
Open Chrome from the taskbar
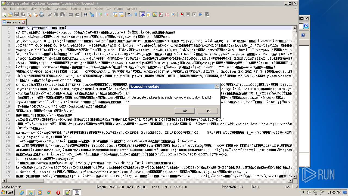[x=49, y=192]
